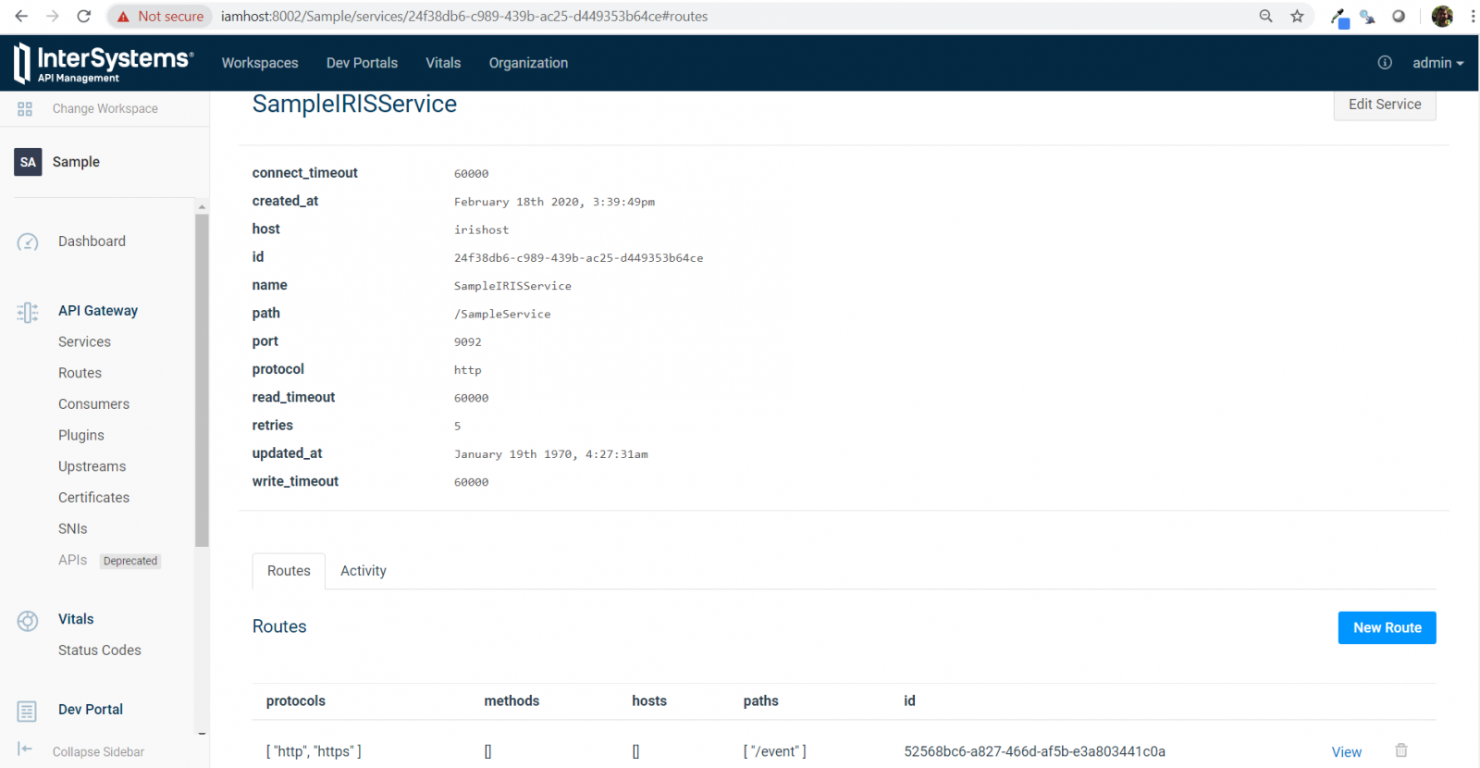The height and width of the screenshot is (768, 1480).
Task: Click the info circle icon in header
Action: pos(1385,63)
